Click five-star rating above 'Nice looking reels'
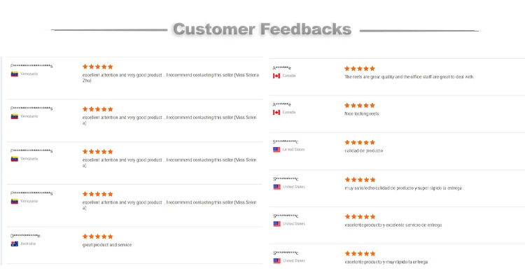 click(360, 106)
